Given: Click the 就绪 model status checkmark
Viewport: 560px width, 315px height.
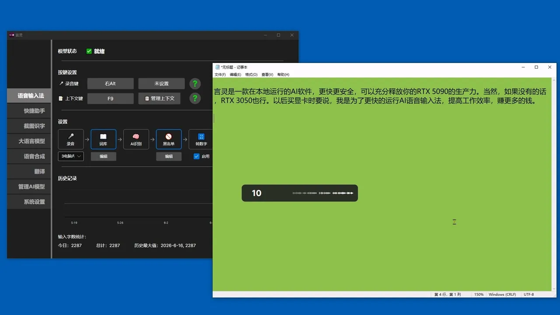Looking at the screenshot, I should tap(89, 51).
